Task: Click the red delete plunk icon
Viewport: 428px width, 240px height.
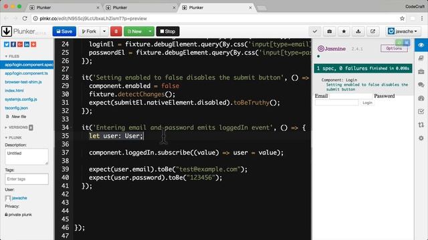Action: 116,31
